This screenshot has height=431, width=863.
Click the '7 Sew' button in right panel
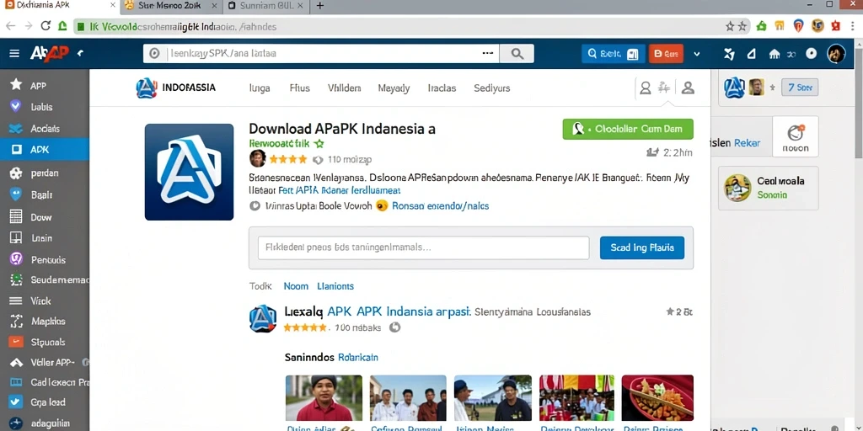800,88
